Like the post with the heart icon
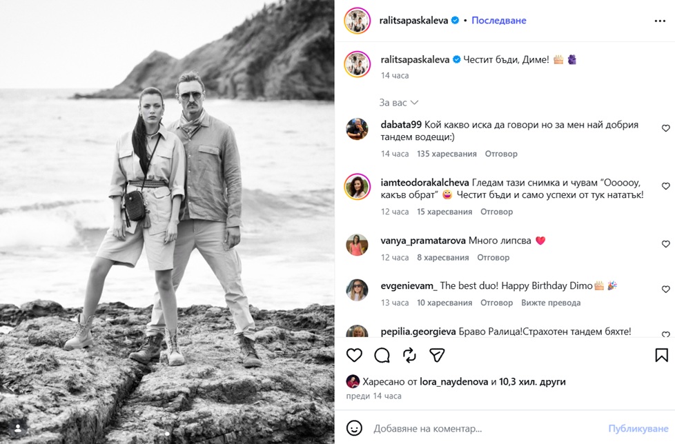Screen dimensions: 675x444 coord(354,355)
